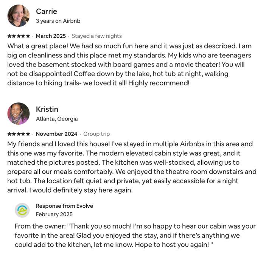Click the reviewer name Kristin
This screenshot has width=269, height=258.
(x=47, y=109)
